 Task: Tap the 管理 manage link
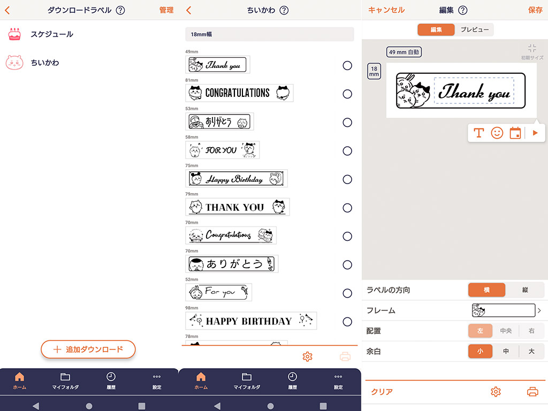pyautogui.click(x=166, y=10)
